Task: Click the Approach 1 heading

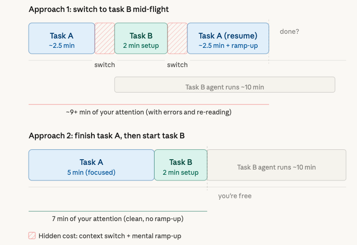Action: click(98, 9)
